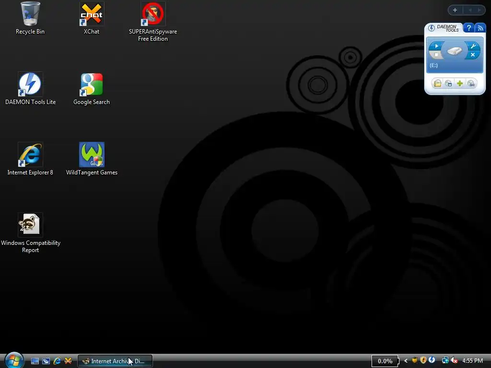Open the help question-mark tab in DAEMON Tools gadget
This screenshot has height=368, width=491.
pyautogui.click(x=468, y=28)
